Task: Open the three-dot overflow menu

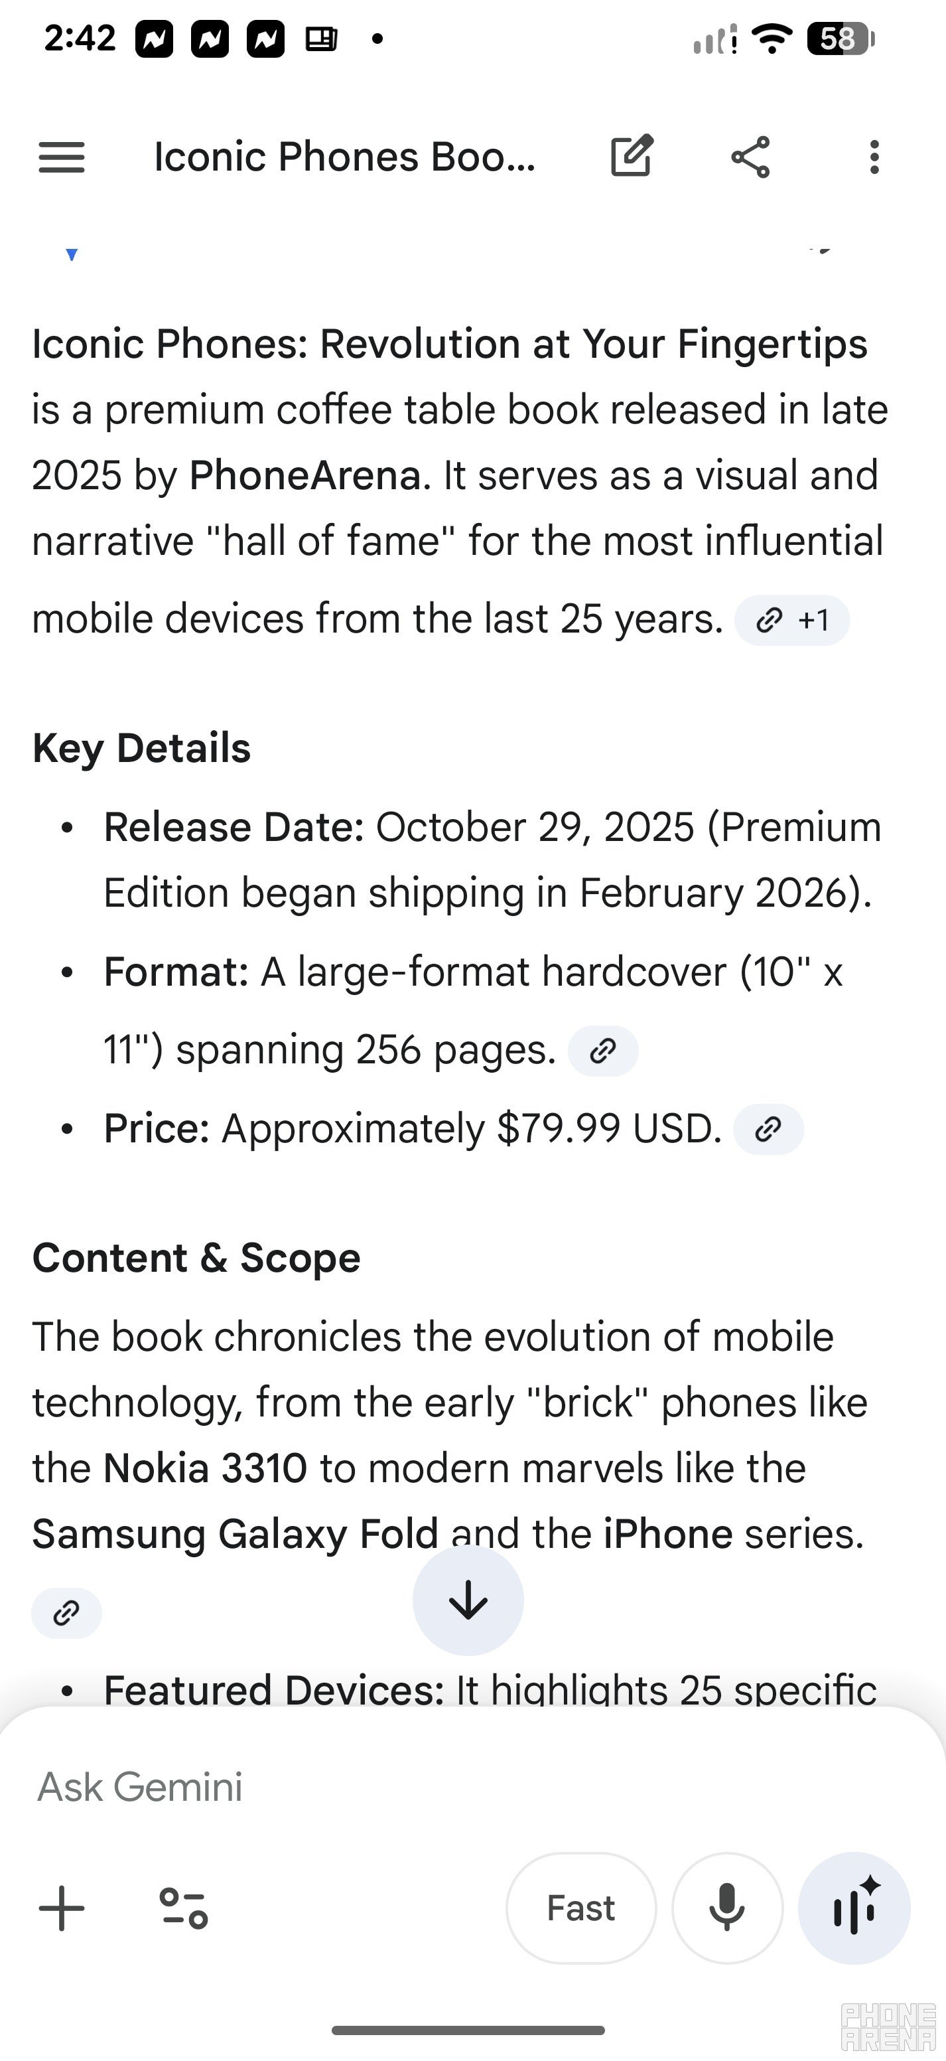Action: coord(875,157)
